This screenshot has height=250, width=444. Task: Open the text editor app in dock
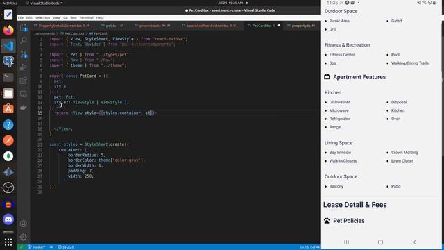pyautogui.click(x=8, y=15)
